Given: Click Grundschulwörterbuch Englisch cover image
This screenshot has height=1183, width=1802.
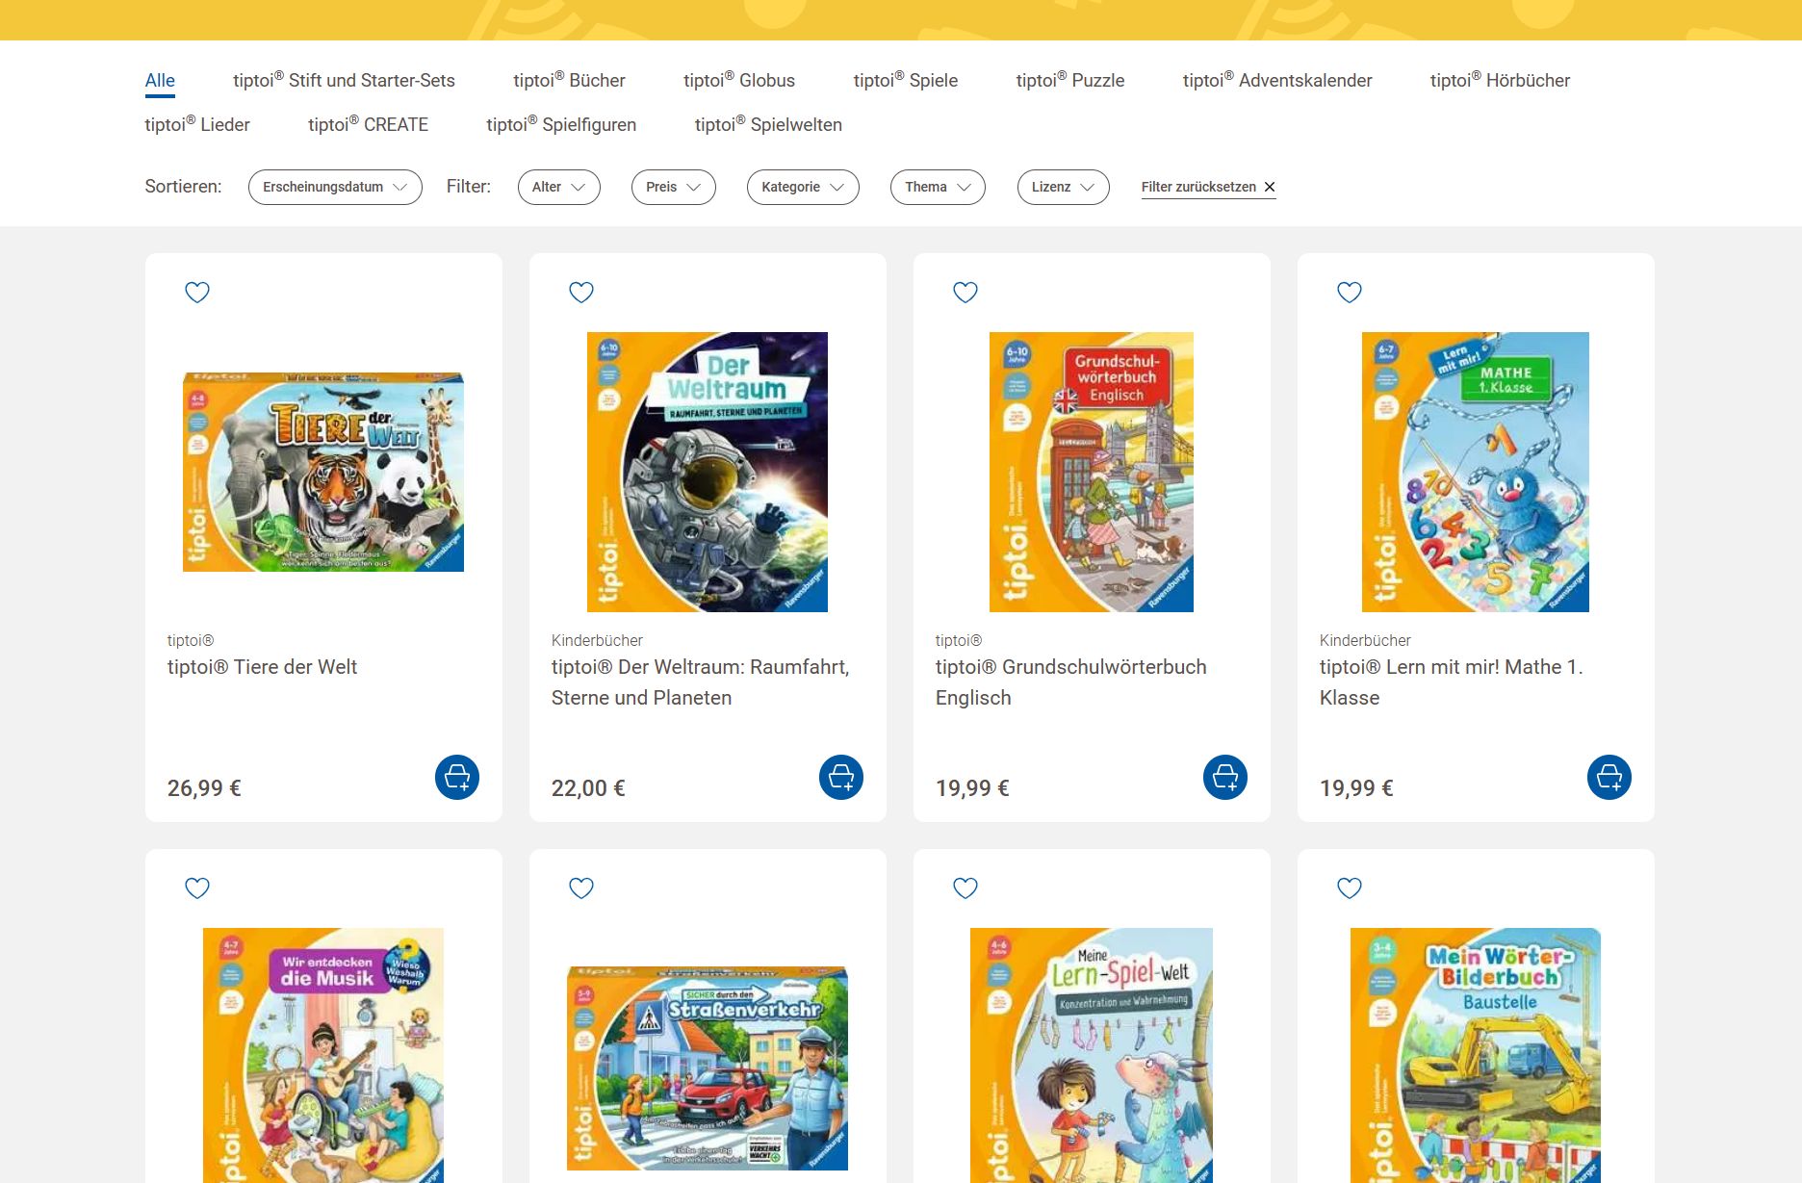Looking at the screenshot, I should tap(1092, 472).
